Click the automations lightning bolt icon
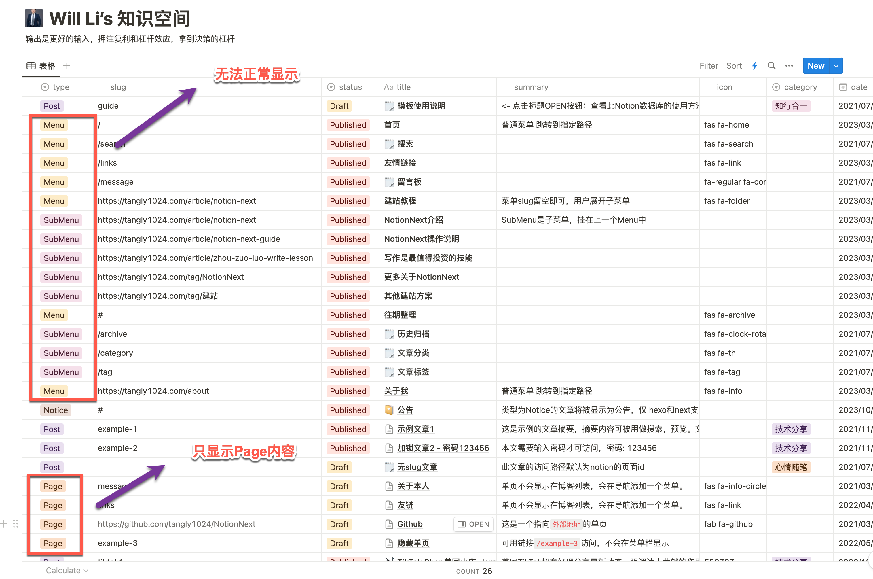 click(x=754, y=65)
